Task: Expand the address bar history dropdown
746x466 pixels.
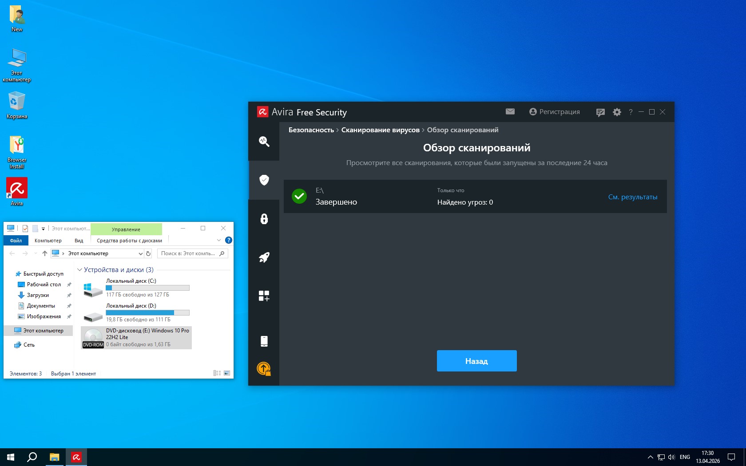Action: point(140,253)
